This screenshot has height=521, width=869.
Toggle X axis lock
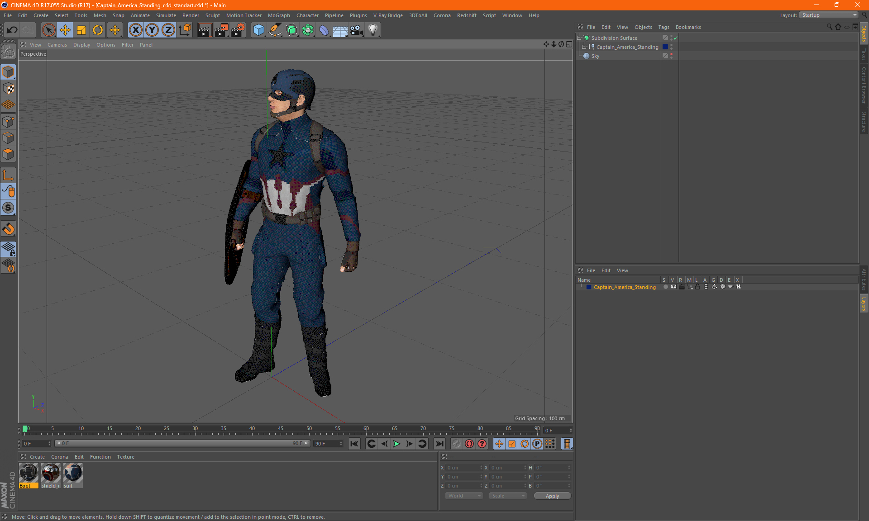point(135,30)
